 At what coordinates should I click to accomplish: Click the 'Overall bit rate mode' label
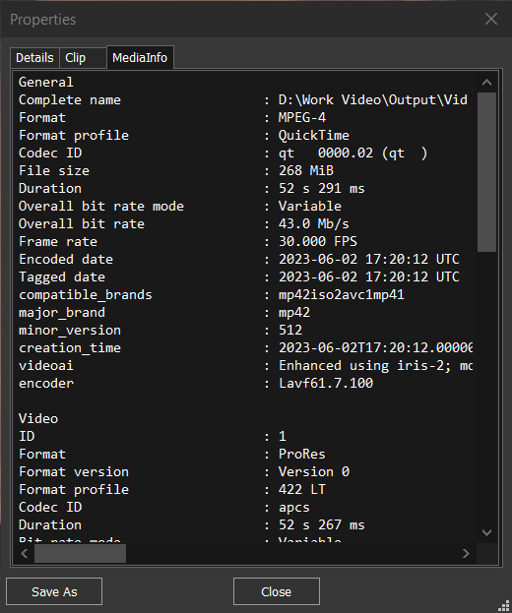[x=101, y=206]
